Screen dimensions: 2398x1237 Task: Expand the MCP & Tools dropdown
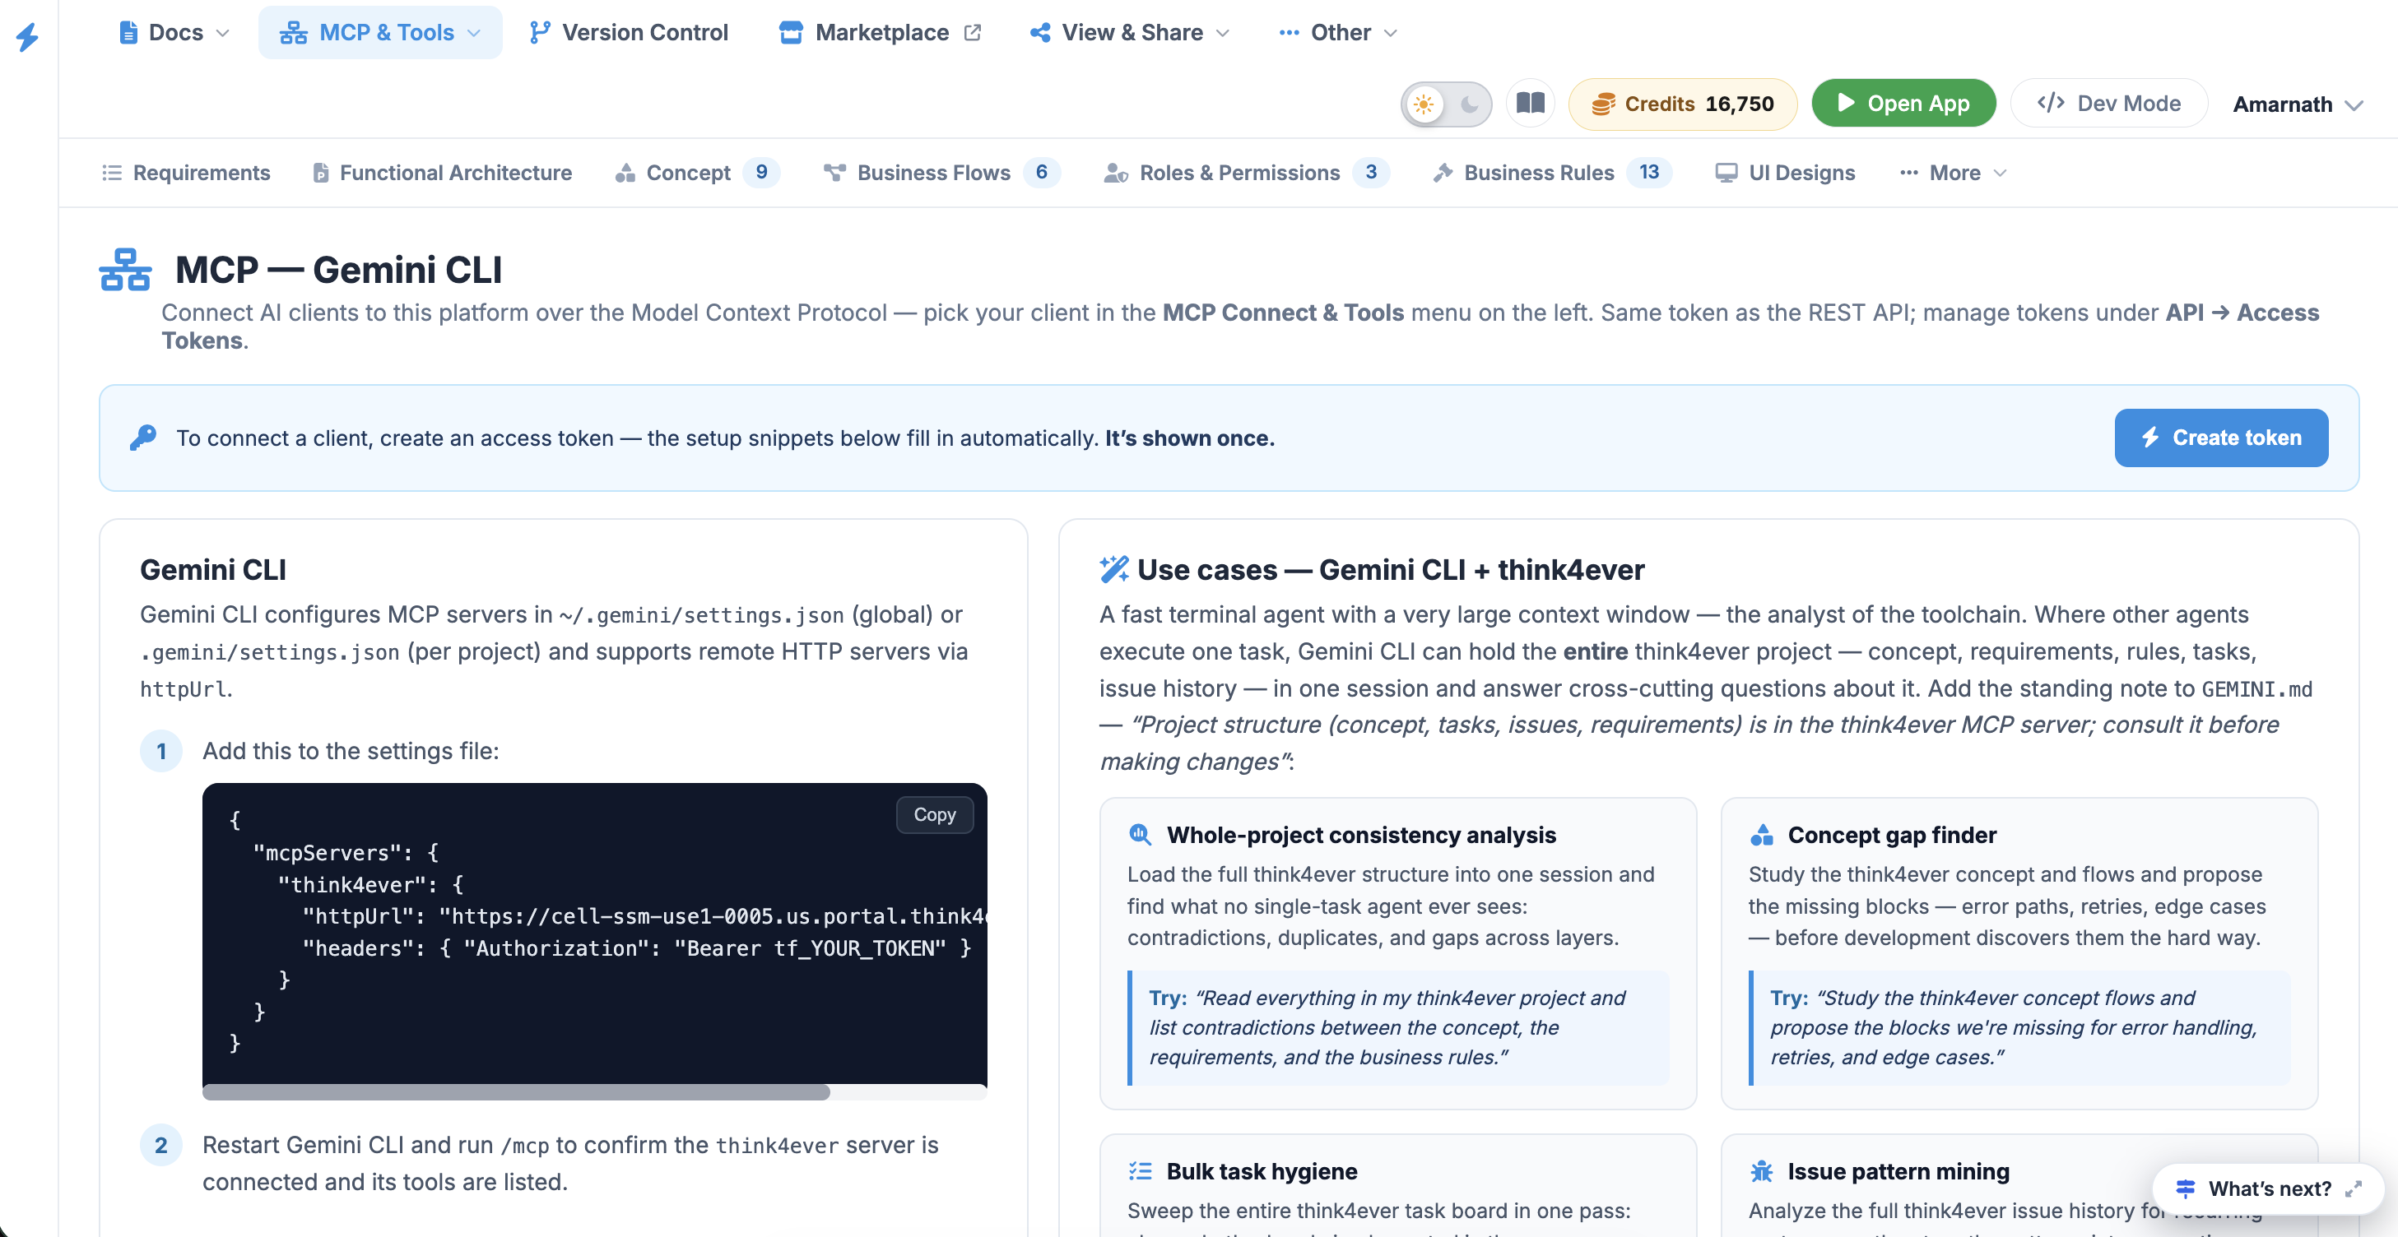point(380,33)
